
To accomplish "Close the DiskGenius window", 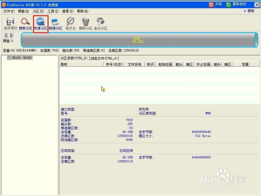I will click(x=257, y=5).
